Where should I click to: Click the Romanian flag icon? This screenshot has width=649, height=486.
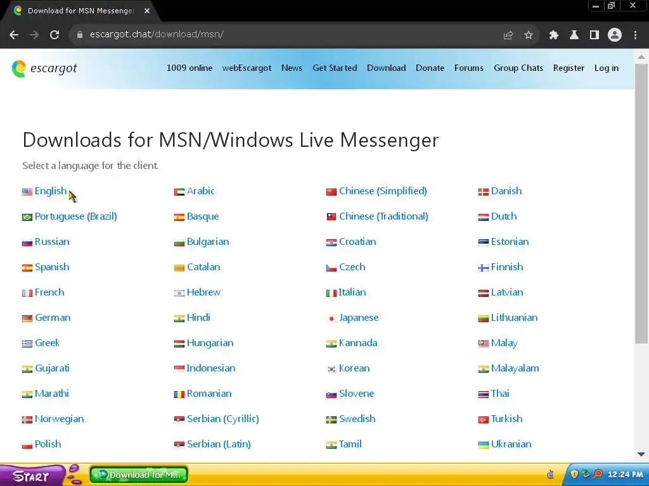coord(179,394)
